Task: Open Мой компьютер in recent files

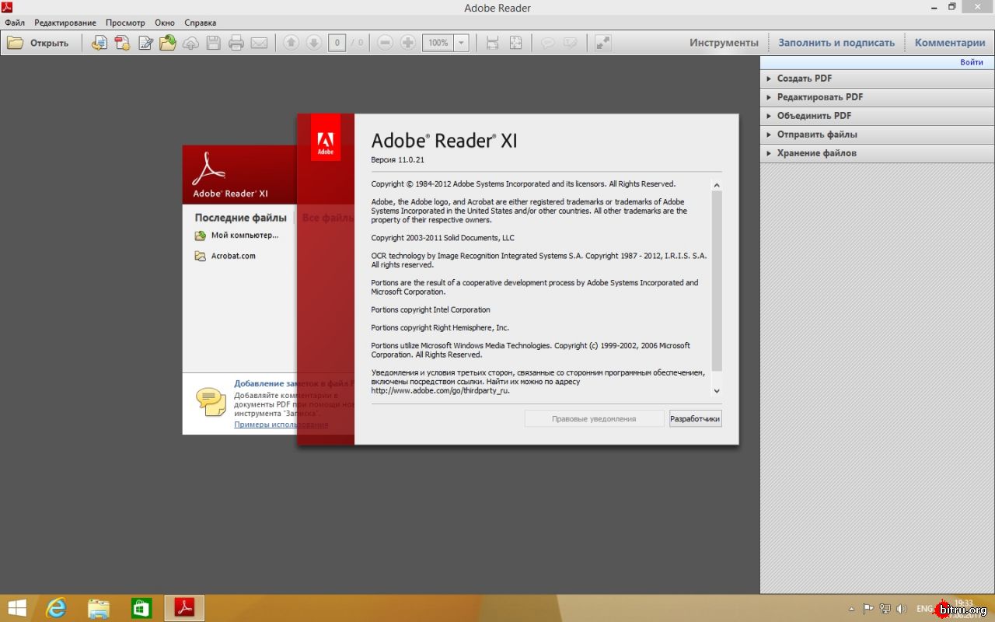Action: pos(237,235)
